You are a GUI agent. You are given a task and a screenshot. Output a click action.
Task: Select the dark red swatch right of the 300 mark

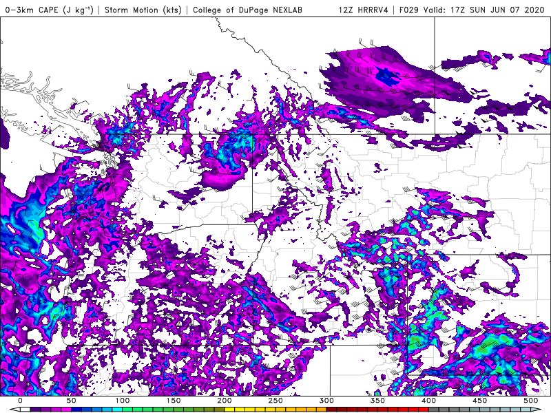331,409
